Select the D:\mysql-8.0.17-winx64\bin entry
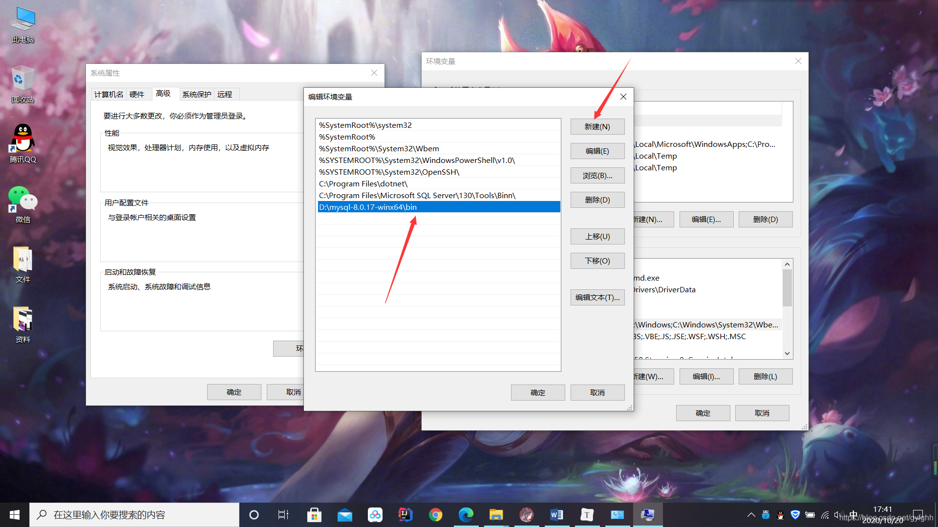 (438, 207)
